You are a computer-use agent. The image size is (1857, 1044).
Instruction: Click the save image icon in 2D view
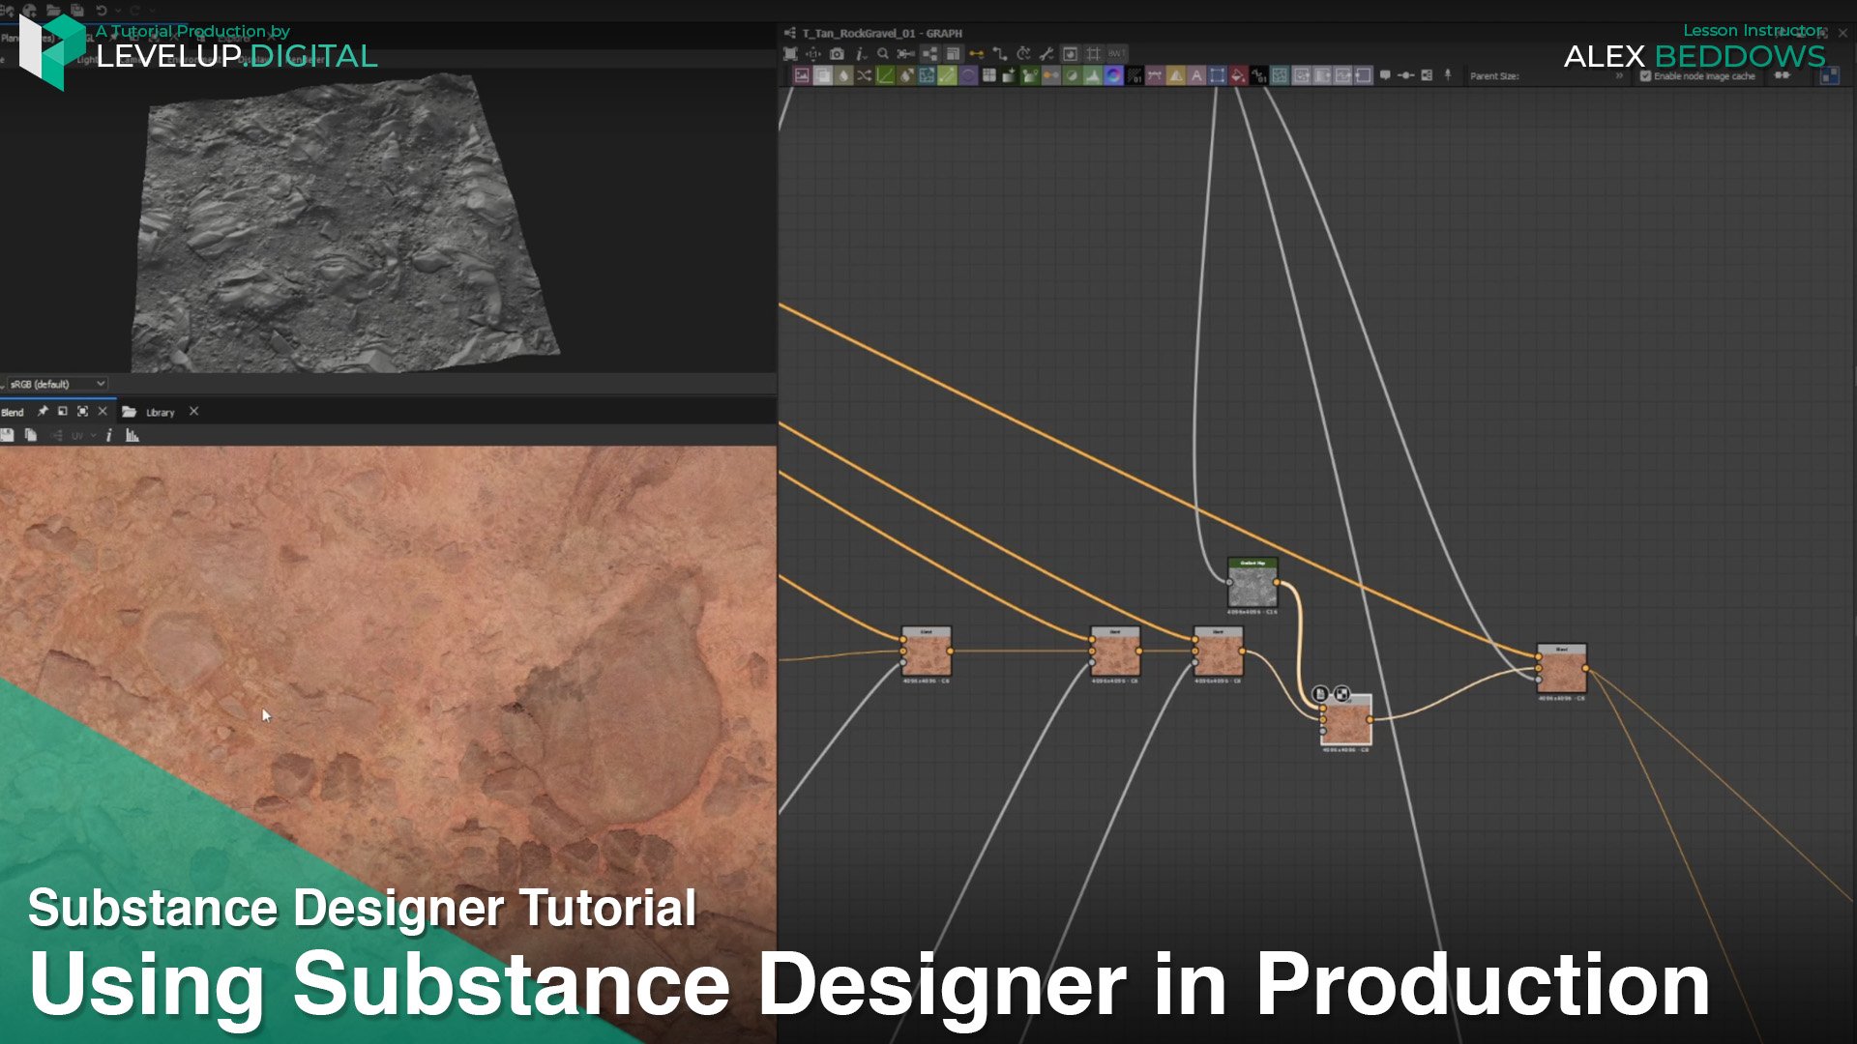click(8, 436)
